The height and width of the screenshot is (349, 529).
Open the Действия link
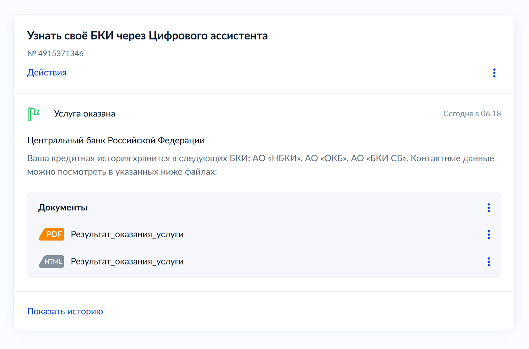pyautogui.click(x=47, y=72)
